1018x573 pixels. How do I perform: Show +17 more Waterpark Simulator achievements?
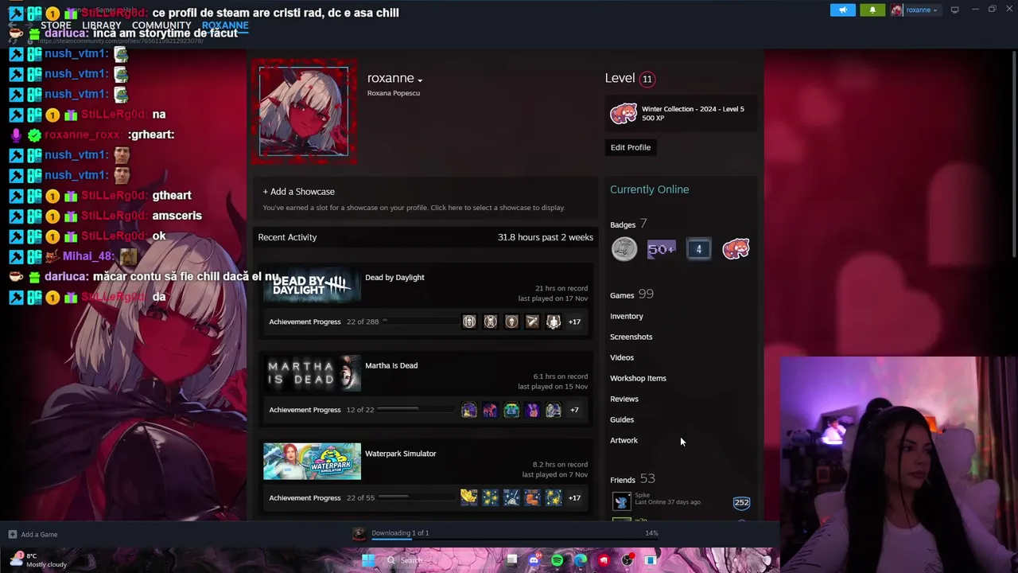pos(574,498)
